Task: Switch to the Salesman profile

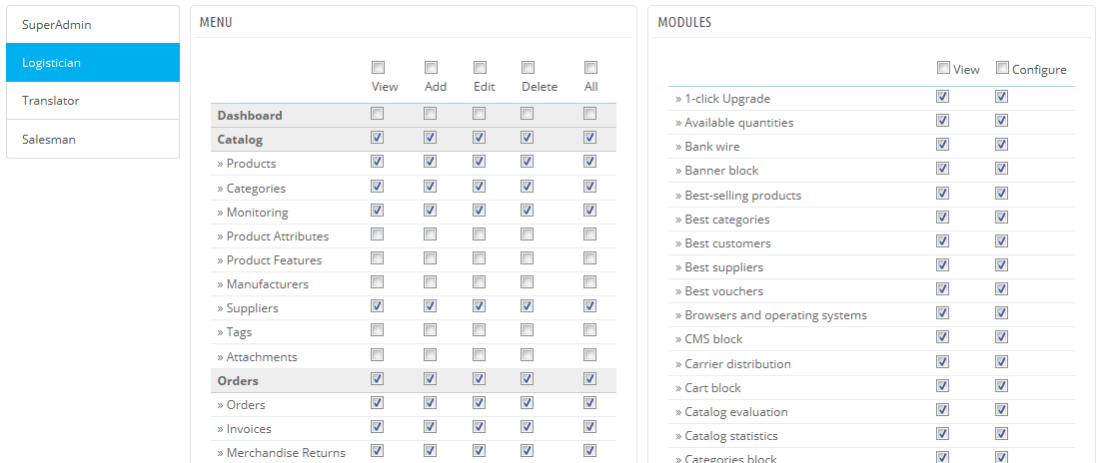Action: [92, 140]
